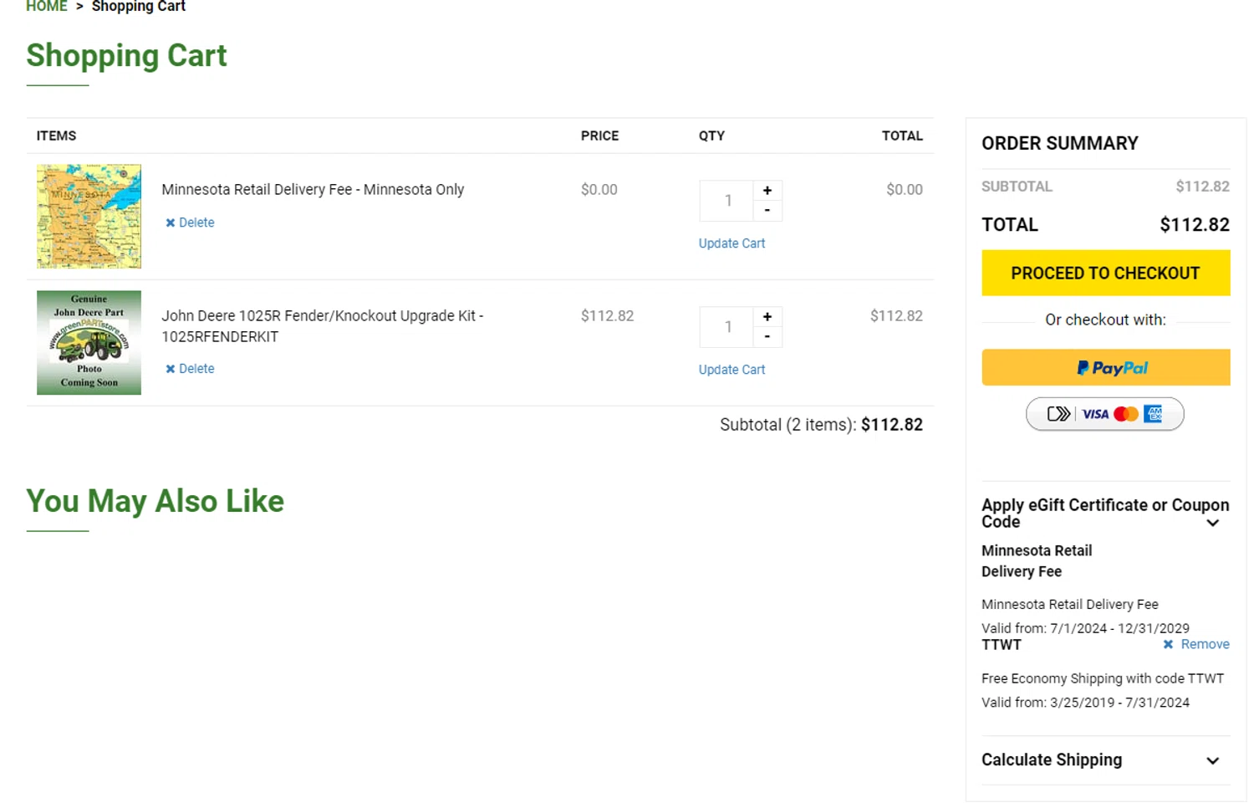Viewport: 1254px width, 808px height.
Task: Pay with the PayPal button
Action: pos(1105,367)
